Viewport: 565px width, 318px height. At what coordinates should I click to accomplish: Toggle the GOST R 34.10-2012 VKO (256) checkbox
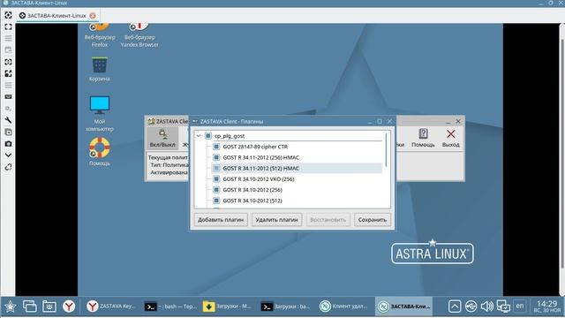pyautogui.click(x=216, y=178)
